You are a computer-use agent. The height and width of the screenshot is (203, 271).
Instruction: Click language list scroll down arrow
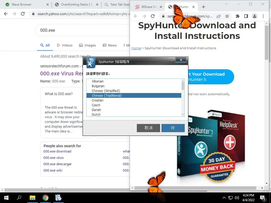click(183, 115)
